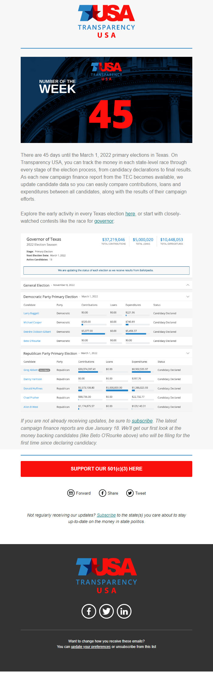The height and width of the screenshot is (677, 213).
Task: Click the 'incumbent' badge by Greg Abbott
Action: [x=44, y=370]
